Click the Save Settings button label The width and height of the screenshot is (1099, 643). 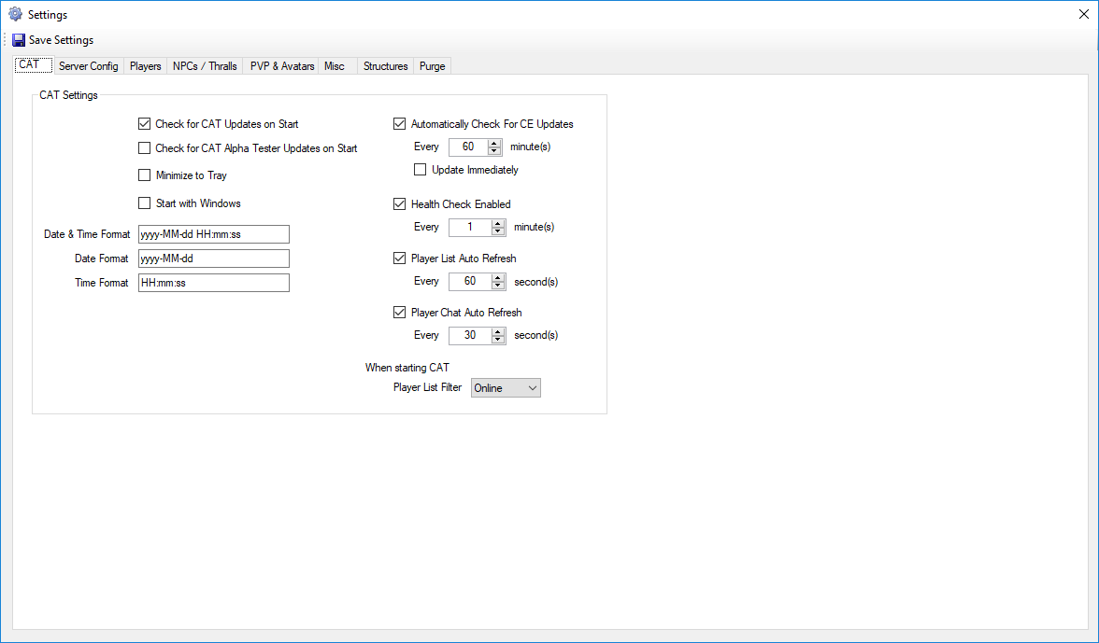[x=61, y=40]
